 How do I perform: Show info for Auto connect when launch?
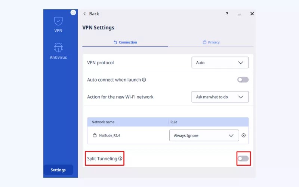pyautogui.click(x=144, y=80)
